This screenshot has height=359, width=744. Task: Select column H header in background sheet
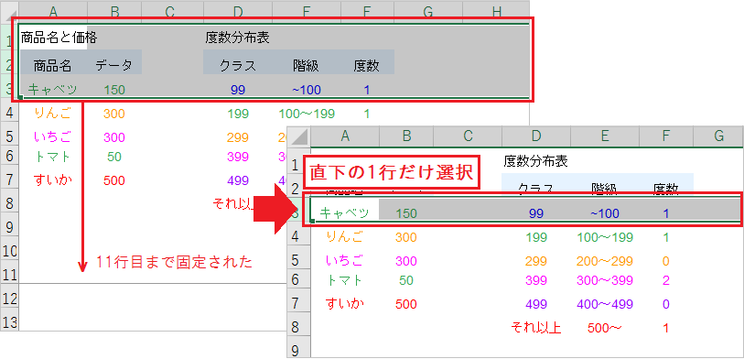coord(496,12)
